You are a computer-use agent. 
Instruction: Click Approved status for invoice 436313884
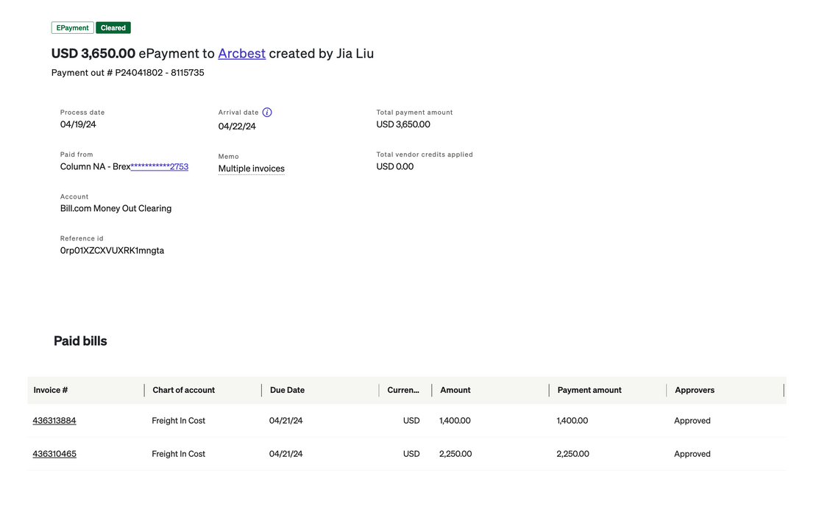point(692,421)
